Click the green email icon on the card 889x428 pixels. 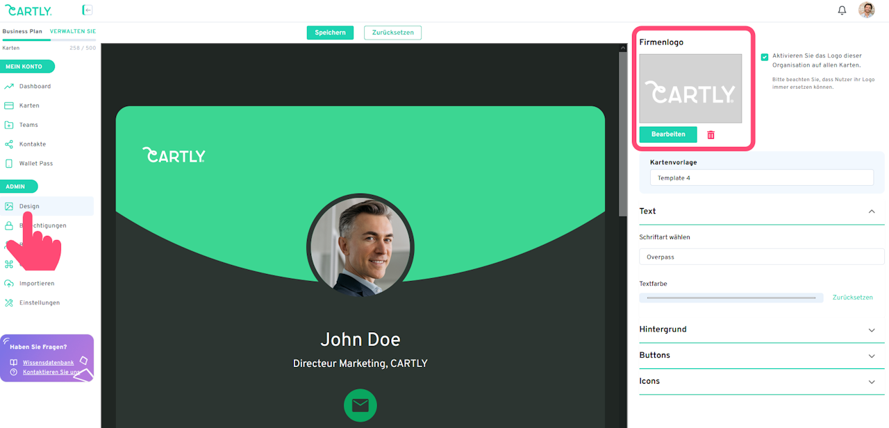coord(360,406)
